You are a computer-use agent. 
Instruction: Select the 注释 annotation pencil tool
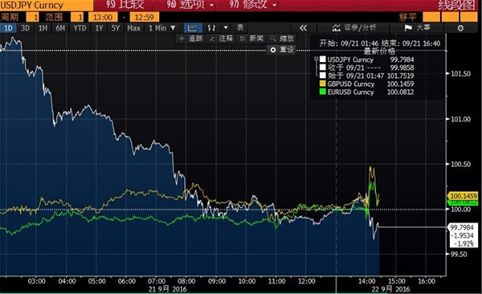click(x=222, y=39)
